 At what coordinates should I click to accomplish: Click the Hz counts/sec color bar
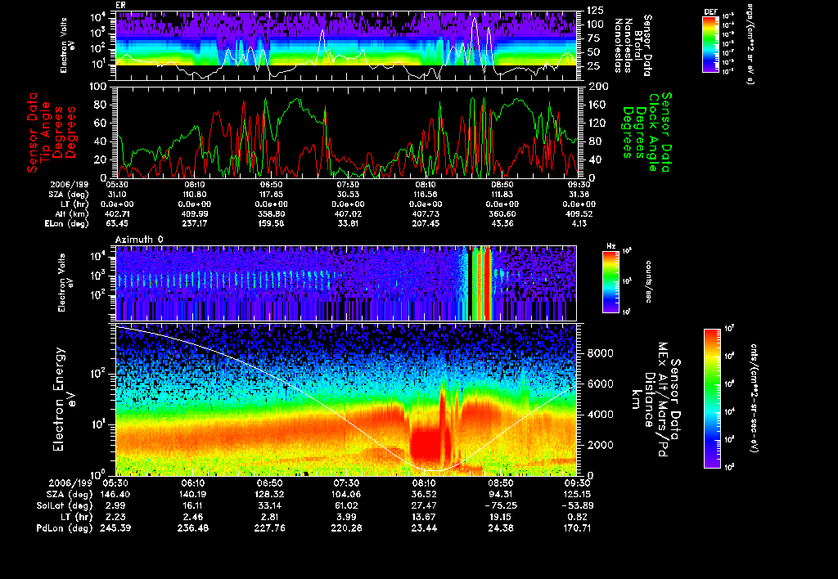[x=610, y=281]
